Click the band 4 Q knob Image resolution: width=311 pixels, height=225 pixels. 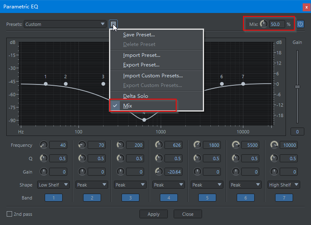tap(159, 159)
